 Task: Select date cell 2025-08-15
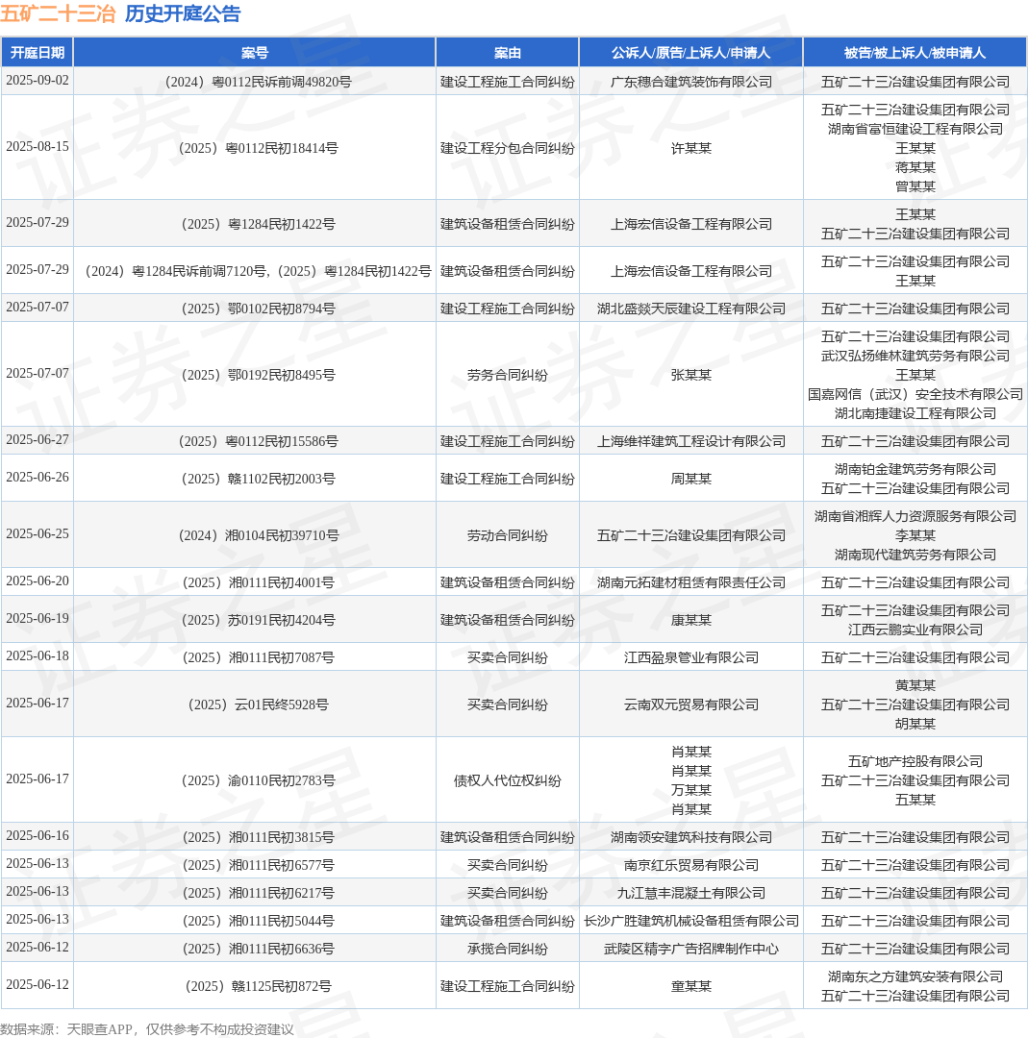38,146
